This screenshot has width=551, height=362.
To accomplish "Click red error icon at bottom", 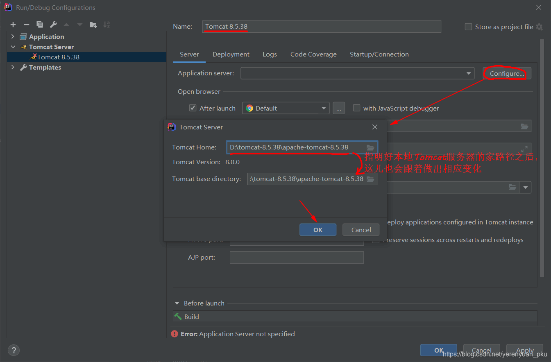I will click(175, 334).
